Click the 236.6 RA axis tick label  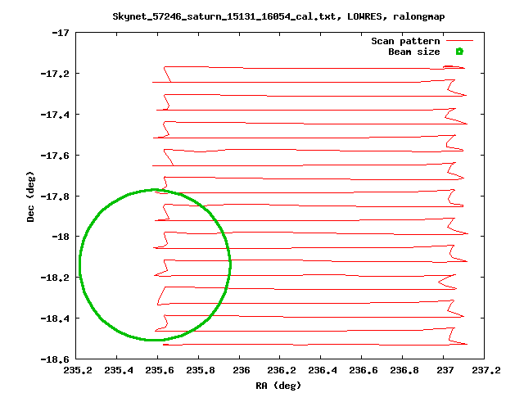[364, 370]
